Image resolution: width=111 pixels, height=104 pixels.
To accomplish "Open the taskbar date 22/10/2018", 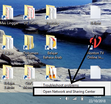I will tap(97, 101).
